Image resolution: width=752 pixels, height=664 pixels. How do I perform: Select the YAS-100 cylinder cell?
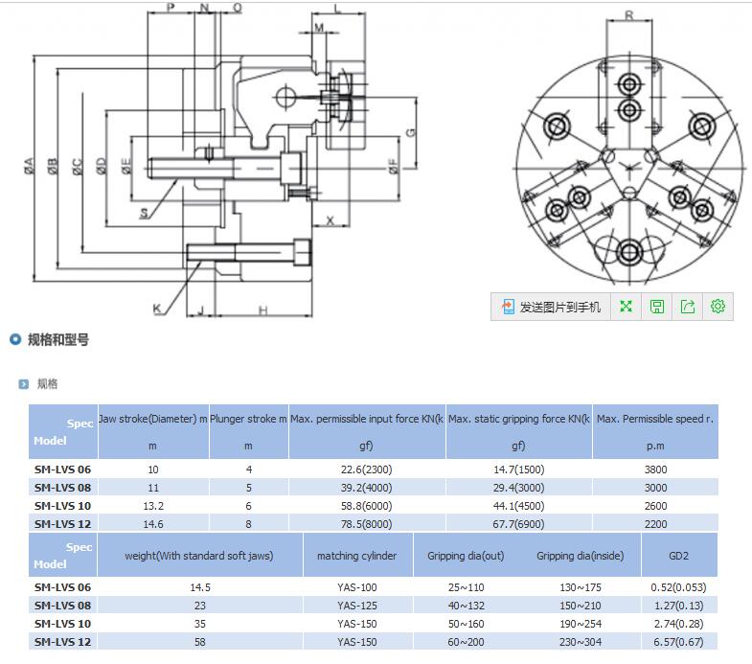tap(356, 587)
